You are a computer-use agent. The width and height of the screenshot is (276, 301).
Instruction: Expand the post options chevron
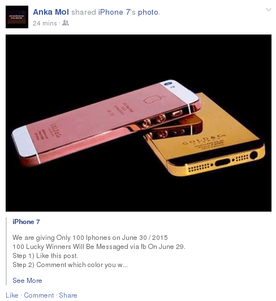[x=269, y=10]
